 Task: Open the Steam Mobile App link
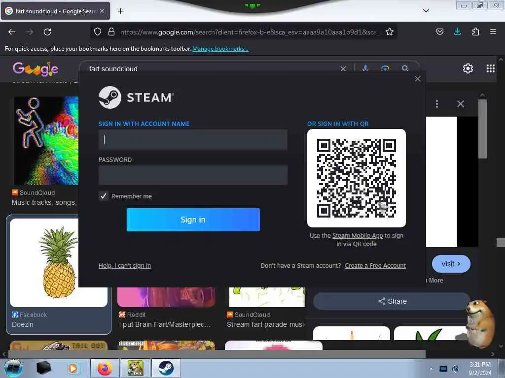tap(358, 236)
